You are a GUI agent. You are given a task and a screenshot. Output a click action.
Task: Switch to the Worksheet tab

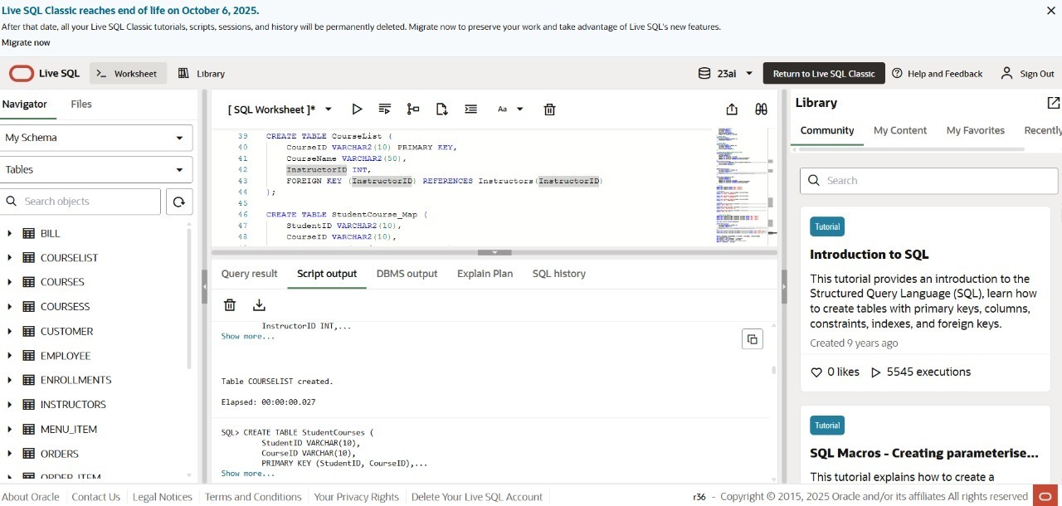click(x=129, y=73)
